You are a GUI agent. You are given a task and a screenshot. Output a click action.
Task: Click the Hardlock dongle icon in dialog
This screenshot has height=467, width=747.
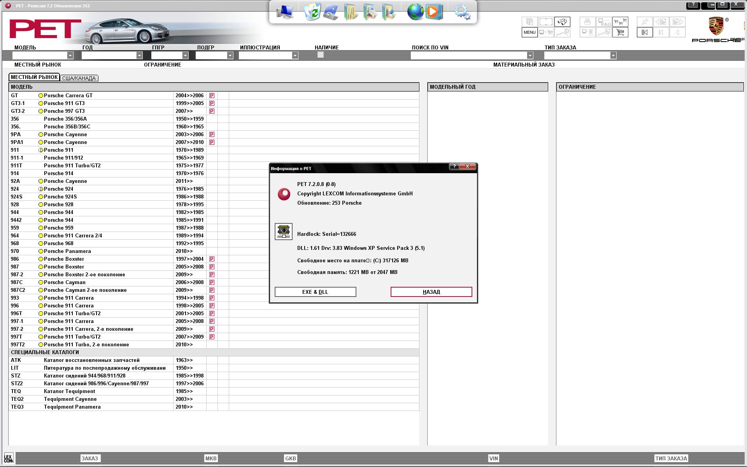point(284,232)
